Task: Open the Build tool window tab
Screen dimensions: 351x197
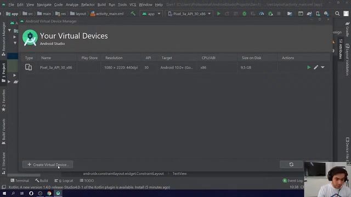Action: coord(42,181)
